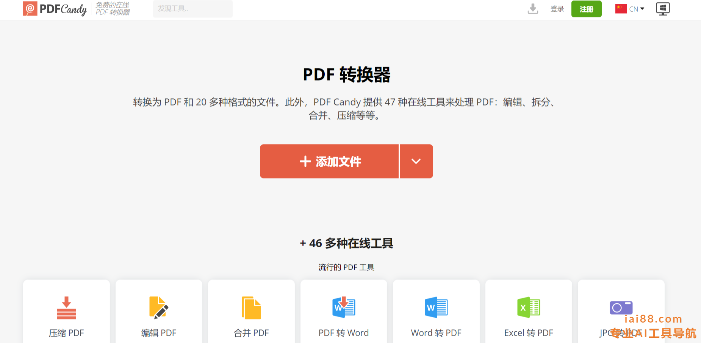Expand the CN language dropdown arrow

tap(642, 9)
